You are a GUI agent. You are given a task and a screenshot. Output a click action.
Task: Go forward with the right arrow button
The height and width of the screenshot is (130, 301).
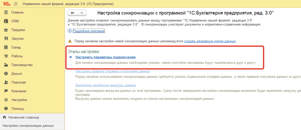(82, 13)
